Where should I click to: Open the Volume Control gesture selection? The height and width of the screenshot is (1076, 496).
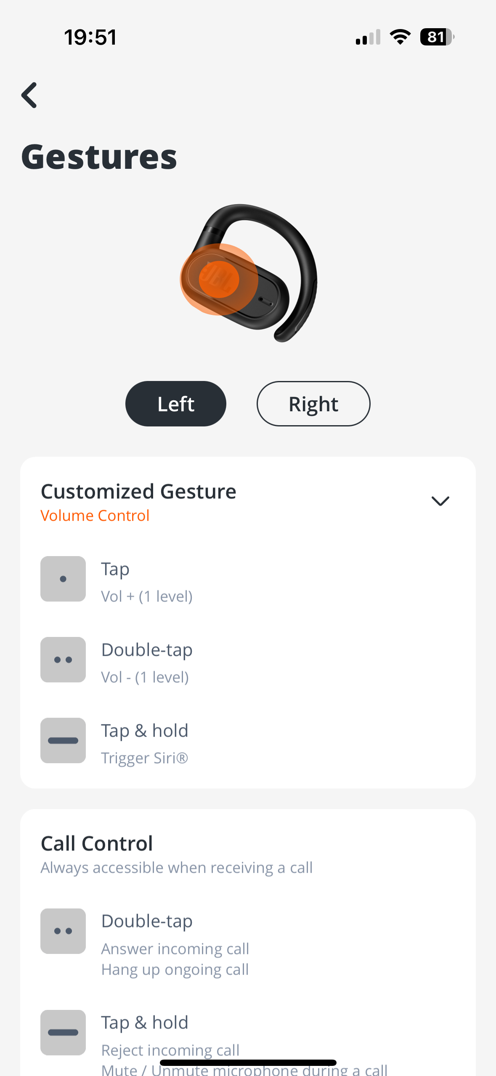pos(95,516)
